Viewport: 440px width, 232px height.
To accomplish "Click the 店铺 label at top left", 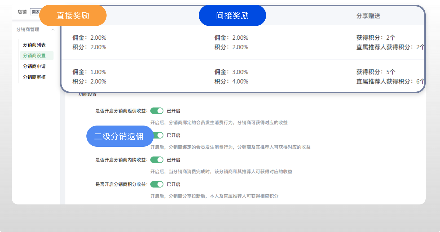I will pyautogui.click(x=22, y=12).
